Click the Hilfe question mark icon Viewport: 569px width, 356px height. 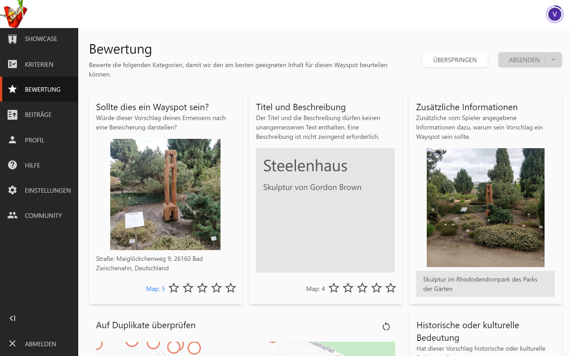point(12,165)
